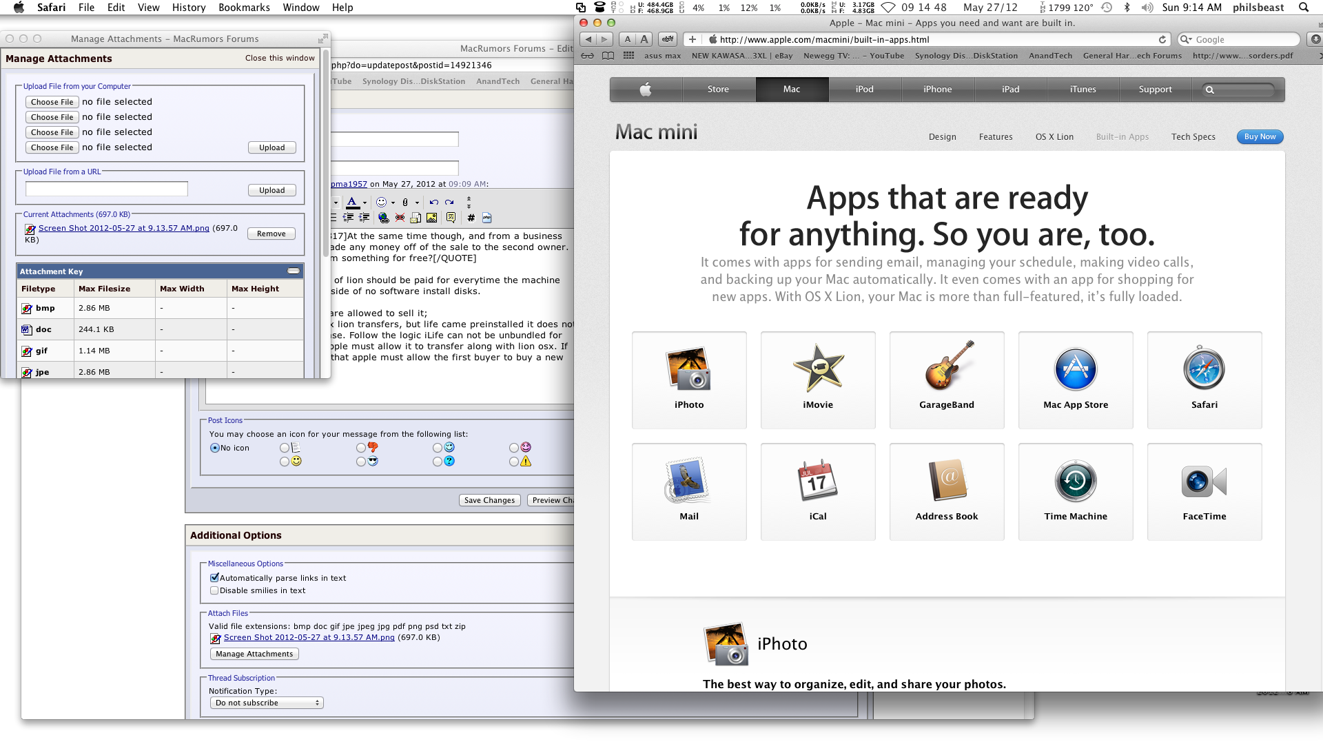Select the pink tongue face post icon radio

[x=514, y=448]
